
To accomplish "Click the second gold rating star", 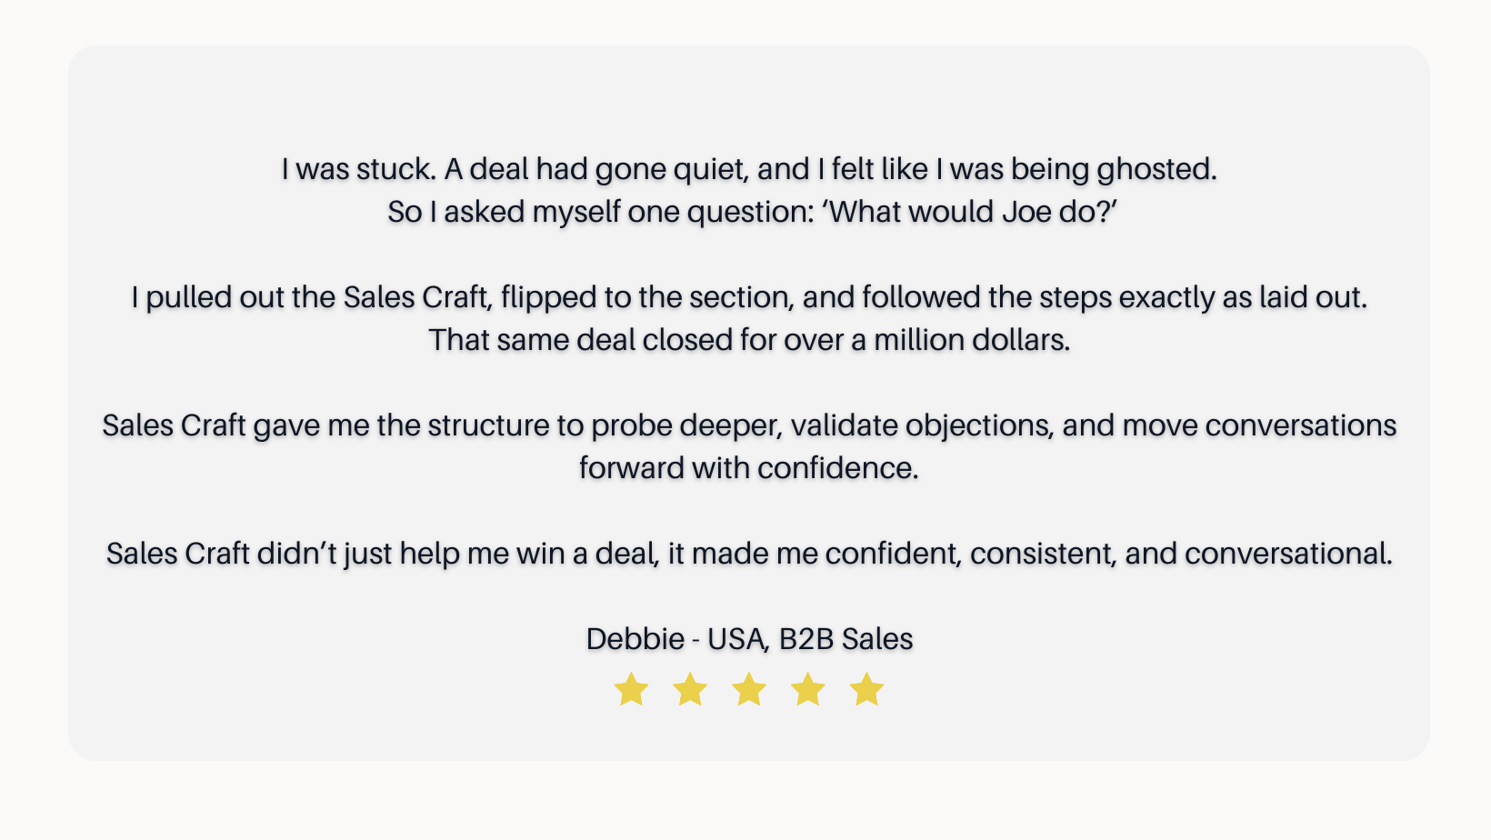I will point(690,690).
